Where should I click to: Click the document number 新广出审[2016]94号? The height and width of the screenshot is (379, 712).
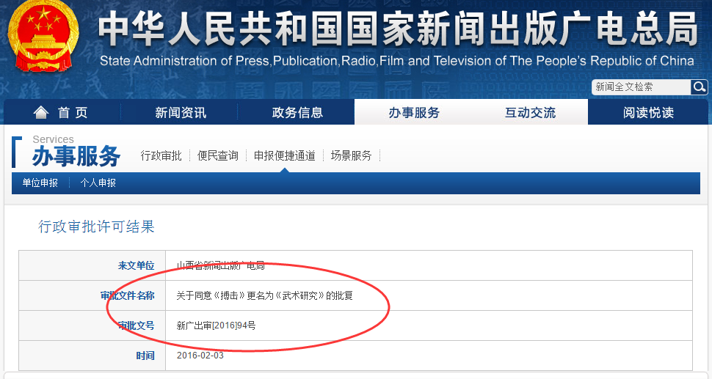coord(216,325)
